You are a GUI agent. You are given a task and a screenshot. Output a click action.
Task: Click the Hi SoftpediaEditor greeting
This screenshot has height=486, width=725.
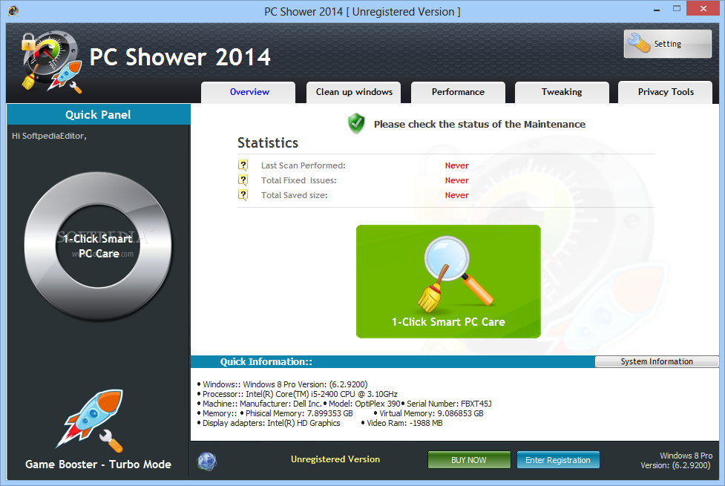[x=49, y=136]
